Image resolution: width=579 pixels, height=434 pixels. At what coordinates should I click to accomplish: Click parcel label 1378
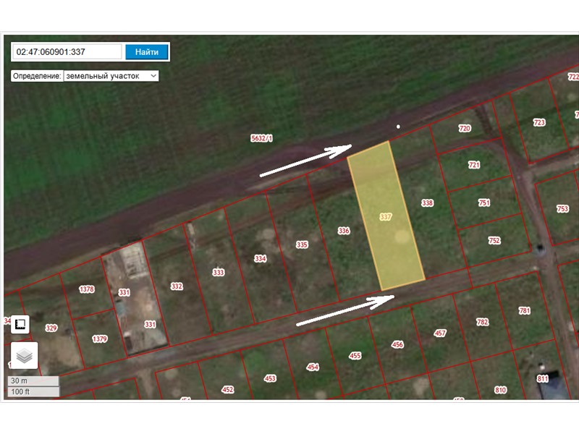87,289
